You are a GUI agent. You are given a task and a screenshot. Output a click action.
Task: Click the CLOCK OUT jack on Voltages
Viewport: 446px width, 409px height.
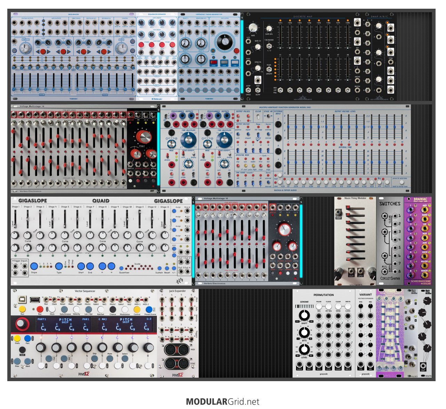[x=339, y=212]
